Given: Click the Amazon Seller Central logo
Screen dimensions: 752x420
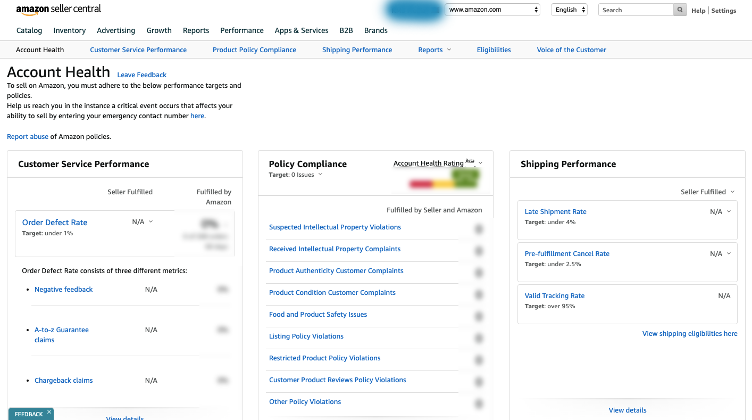Looking at the screenshot, I should pos(59,10).
